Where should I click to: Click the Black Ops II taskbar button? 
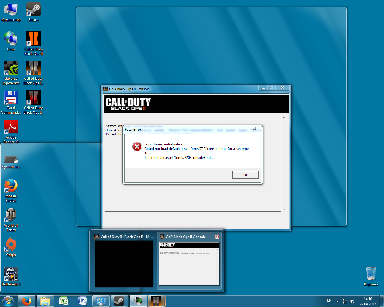pos(156,301)
